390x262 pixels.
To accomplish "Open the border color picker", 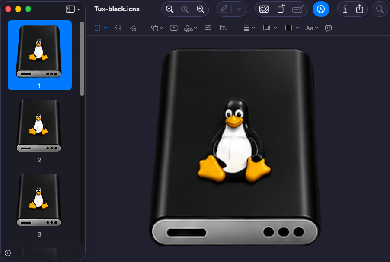I will (x=266, y=28).
